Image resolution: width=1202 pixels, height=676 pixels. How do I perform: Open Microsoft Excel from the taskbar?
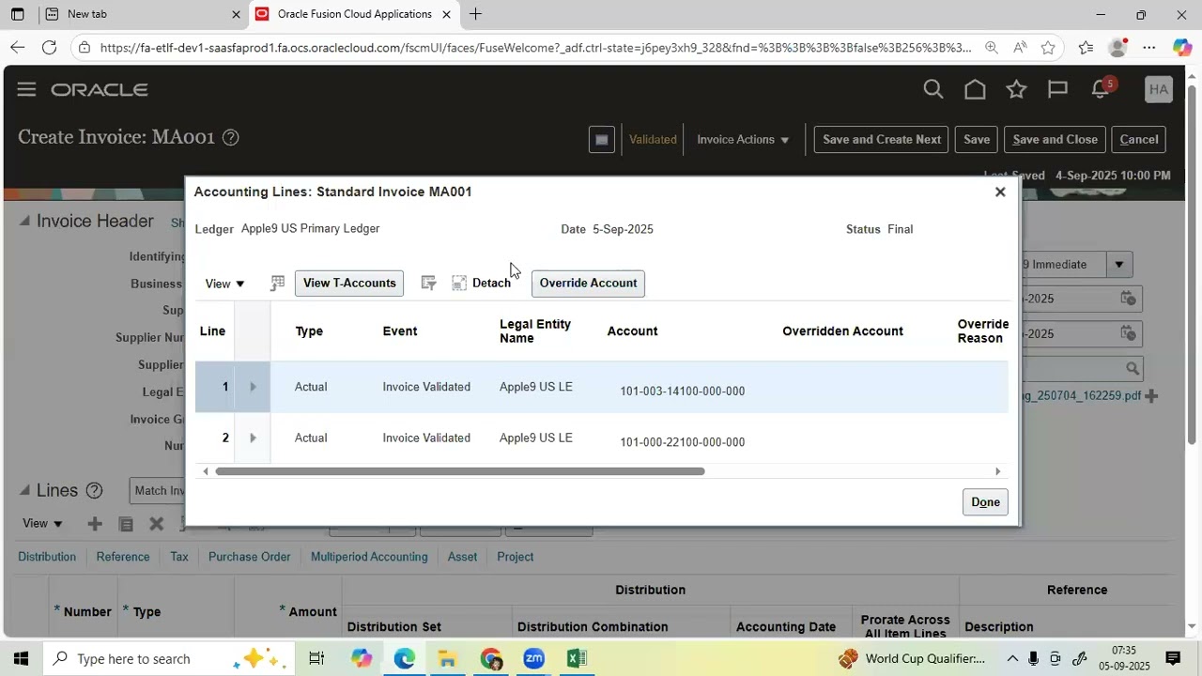coord(577,658)
